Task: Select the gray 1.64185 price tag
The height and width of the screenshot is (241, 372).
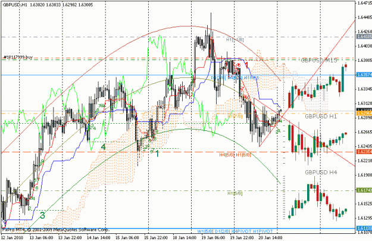Action: click(x=364, y=36)
